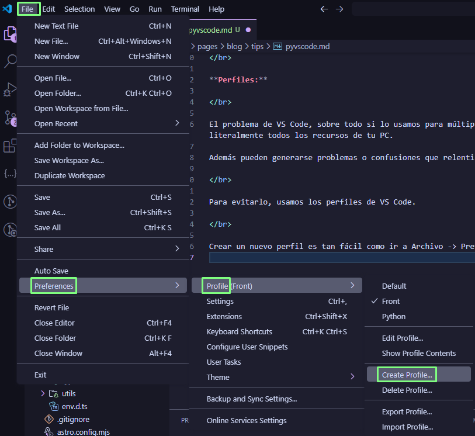Open the Selection menu
Screen dimensions: 475x436
coord(79,9)
